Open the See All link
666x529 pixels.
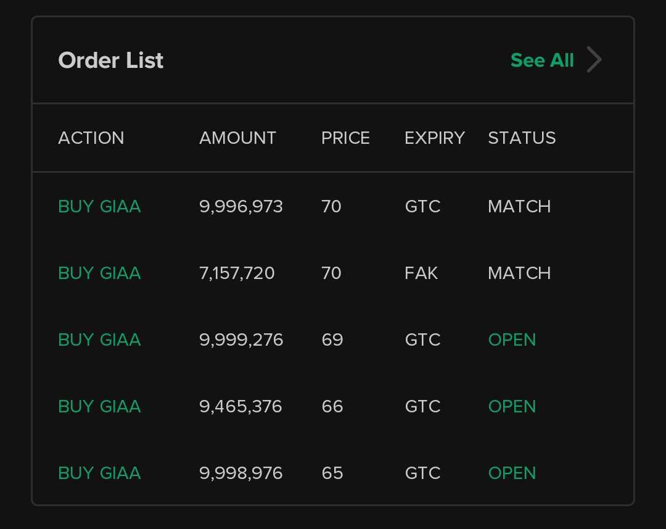tap(542, 60)
